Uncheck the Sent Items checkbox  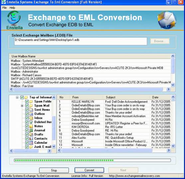27,109
